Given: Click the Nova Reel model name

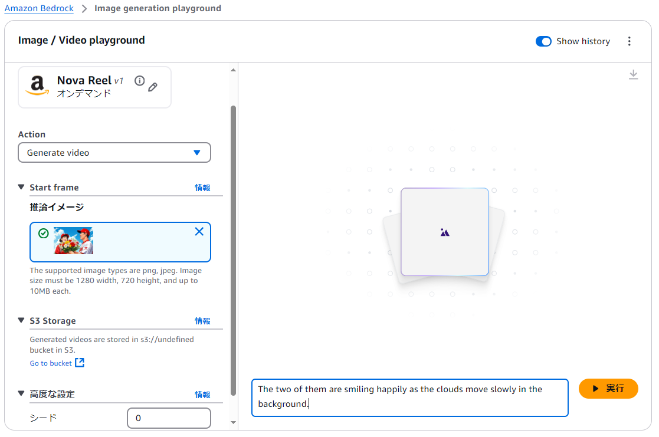Looking at the screenshot, I should (84, 80).
